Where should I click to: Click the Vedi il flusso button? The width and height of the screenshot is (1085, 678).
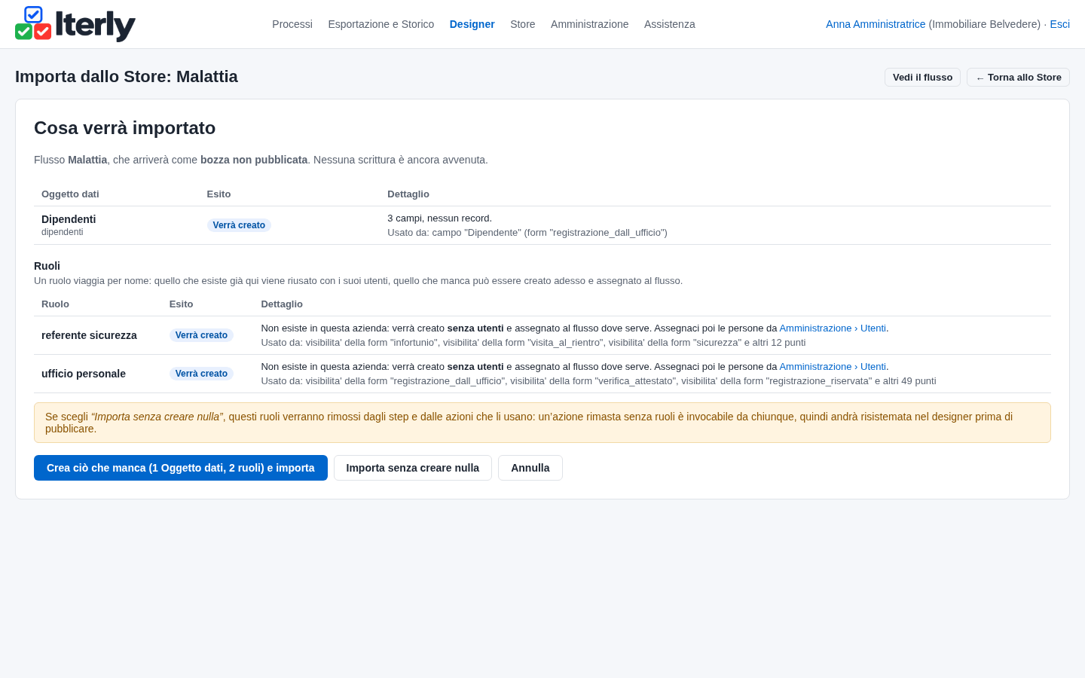pos(922,78)
